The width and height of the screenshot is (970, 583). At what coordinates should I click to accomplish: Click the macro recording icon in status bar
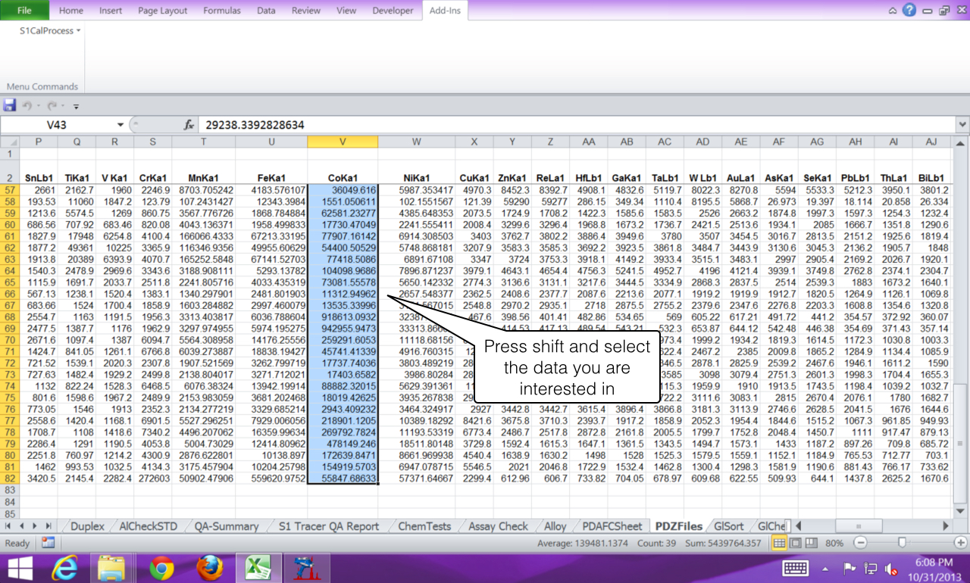tap(48, 543)
